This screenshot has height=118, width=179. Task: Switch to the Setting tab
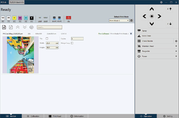coord(168,116)
